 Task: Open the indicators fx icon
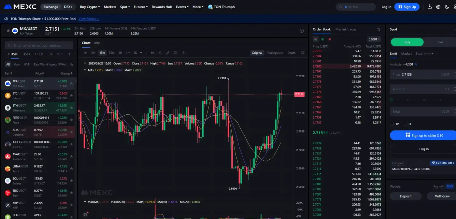(160, 53)
